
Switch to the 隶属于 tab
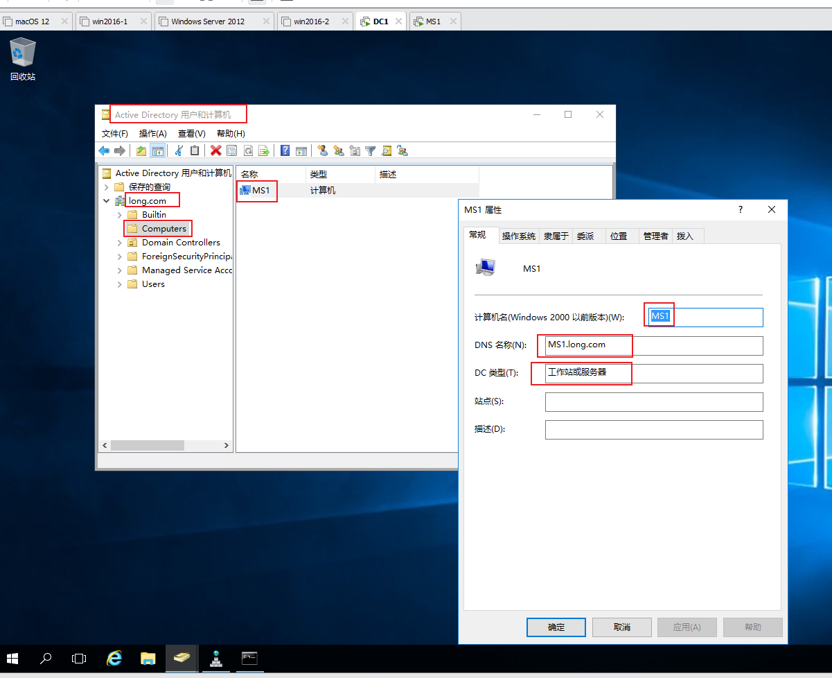[556, 236]
